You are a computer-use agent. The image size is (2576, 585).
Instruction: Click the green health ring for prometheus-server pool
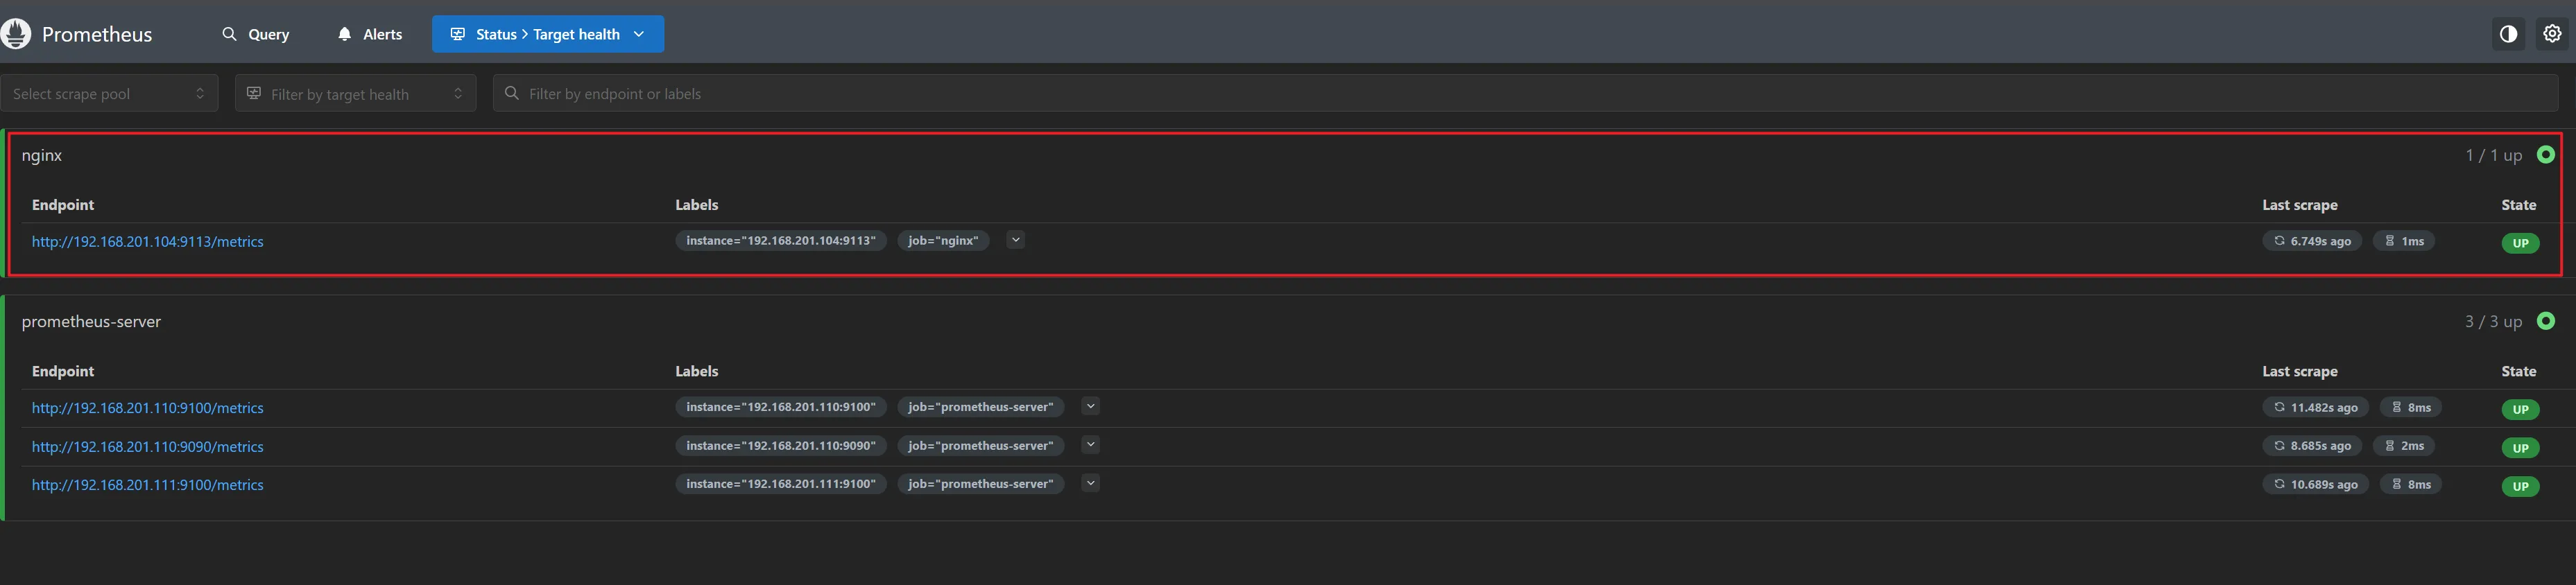pos(2546,321)
